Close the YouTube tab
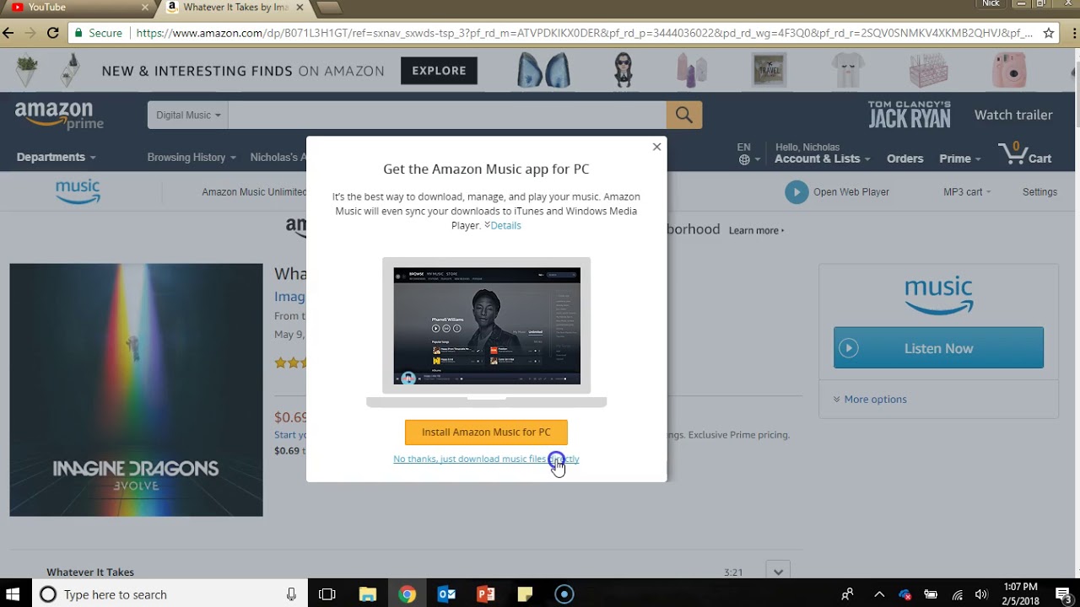 (145, 7)
